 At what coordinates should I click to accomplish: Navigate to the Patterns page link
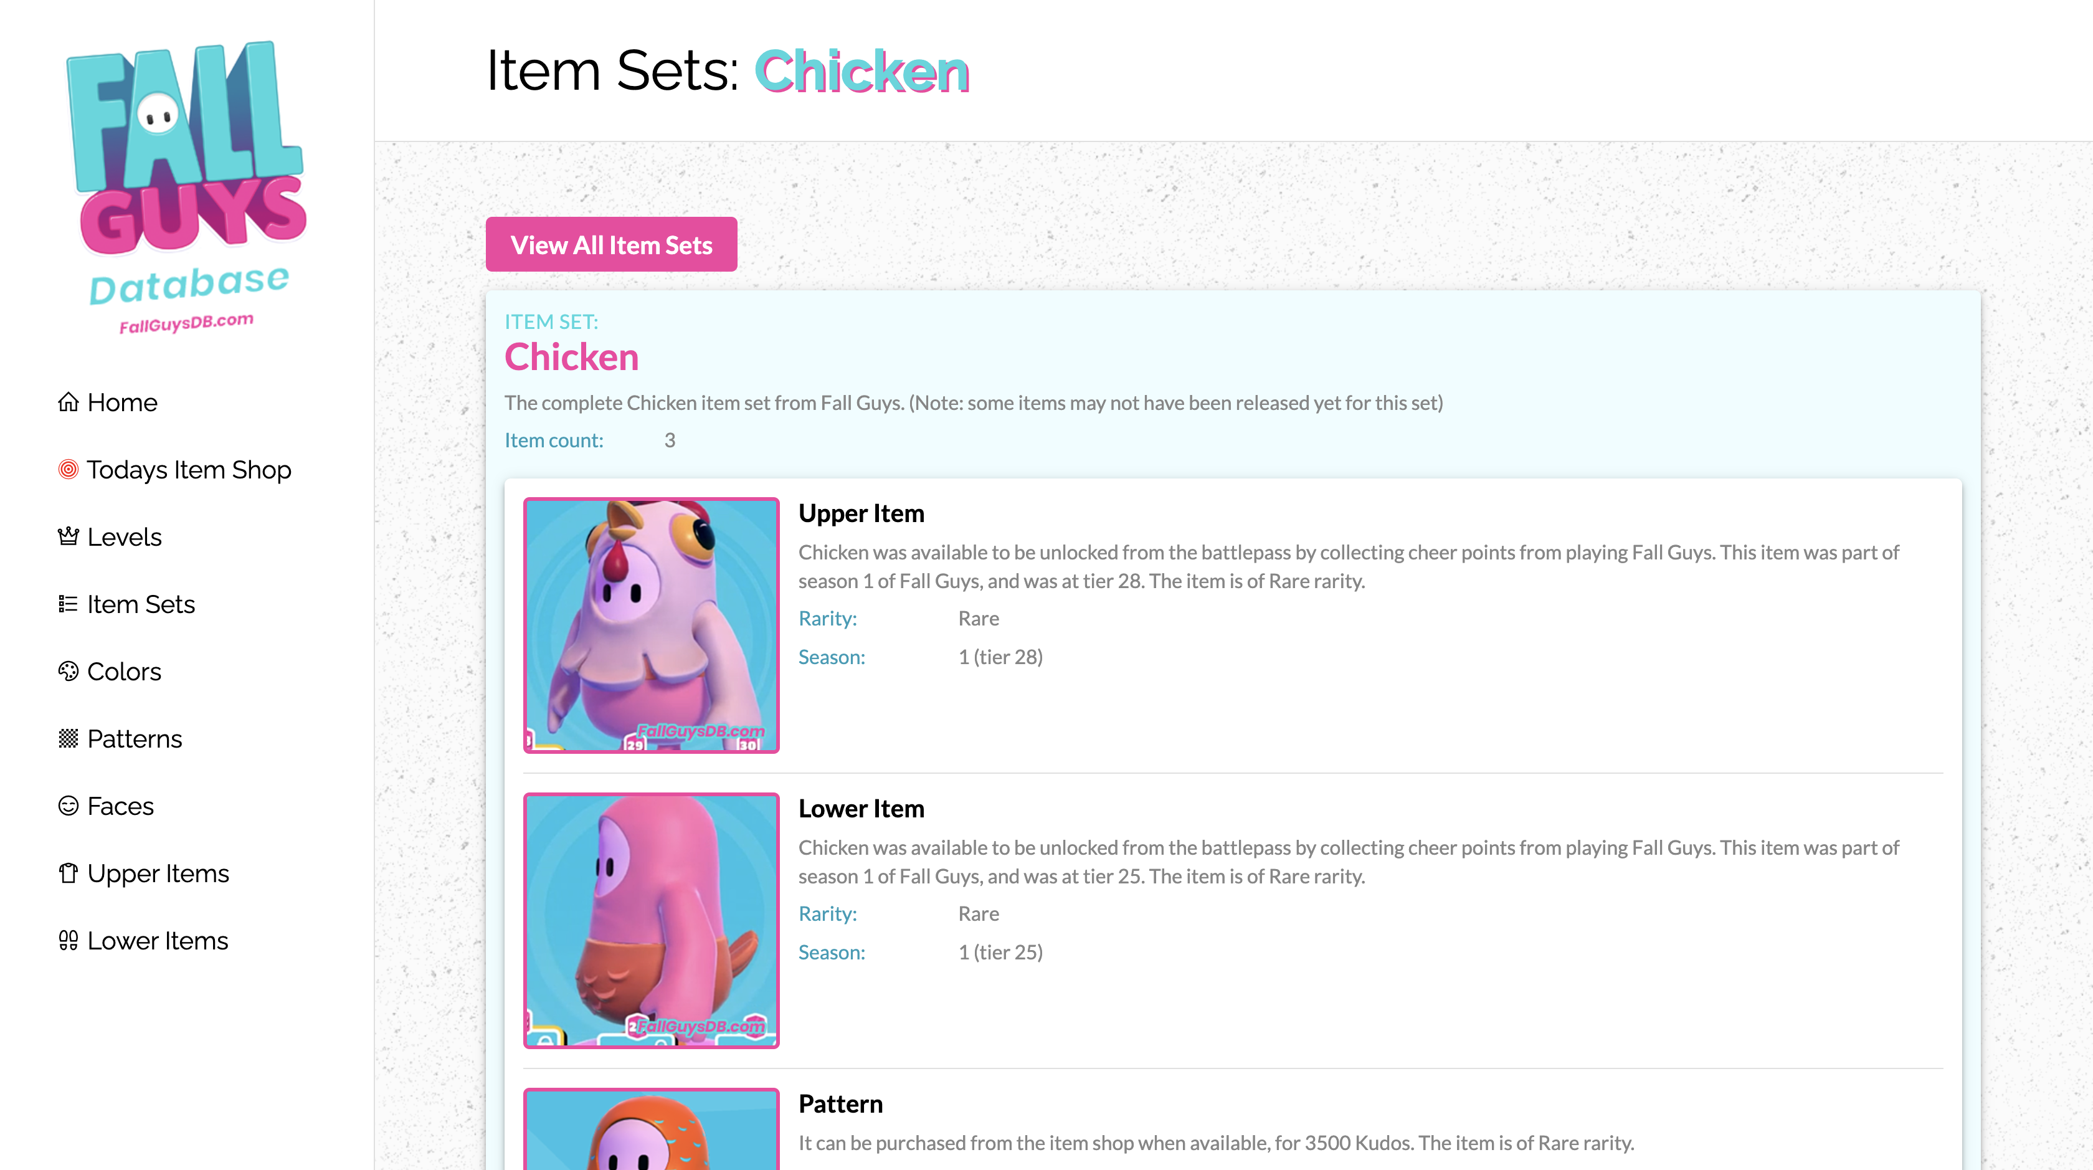[135, 738]
